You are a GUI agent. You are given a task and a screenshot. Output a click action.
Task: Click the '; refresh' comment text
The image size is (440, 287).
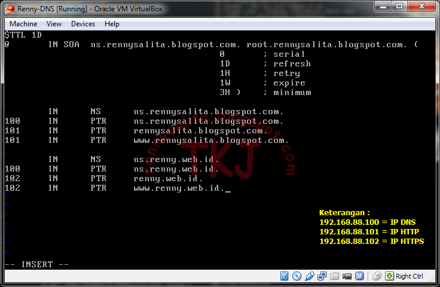coord(287,64)
